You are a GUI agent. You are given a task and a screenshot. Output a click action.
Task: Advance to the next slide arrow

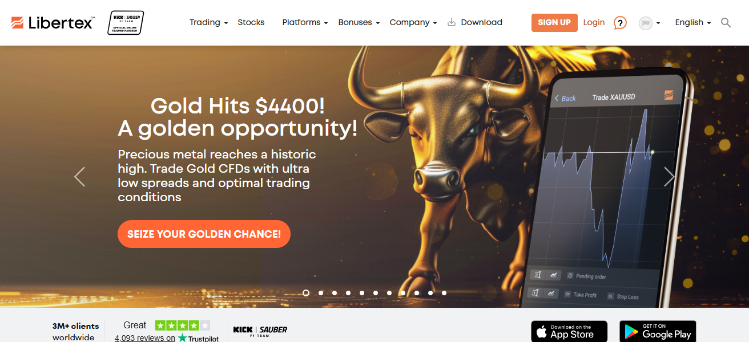click(669, 177)
